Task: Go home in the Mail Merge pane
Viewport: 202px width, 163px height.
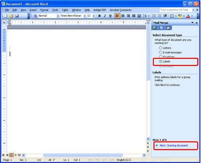Action: (x=168, y=28)
